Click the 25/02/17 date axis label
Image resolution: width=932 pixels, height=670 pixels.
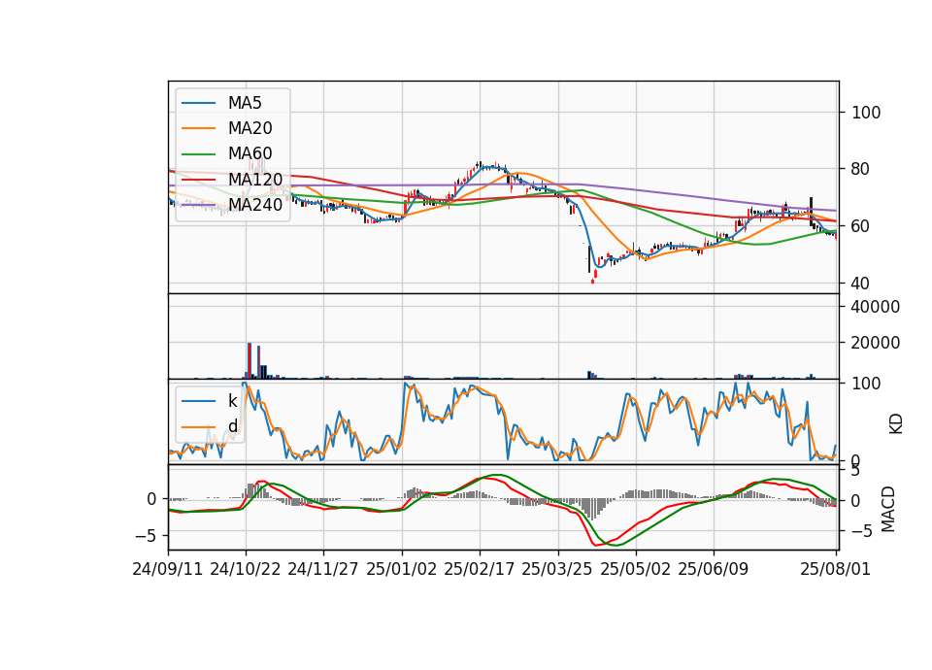479,569
